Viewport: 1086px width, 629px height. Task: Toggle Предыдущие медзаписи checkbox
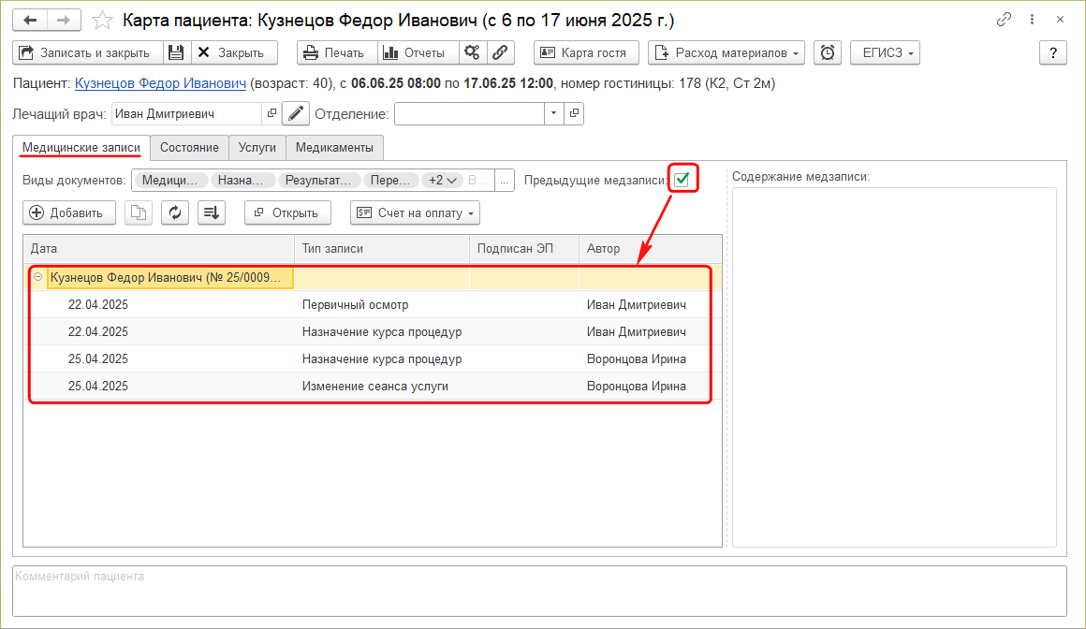pyautogui.click(x=682, y=180)
